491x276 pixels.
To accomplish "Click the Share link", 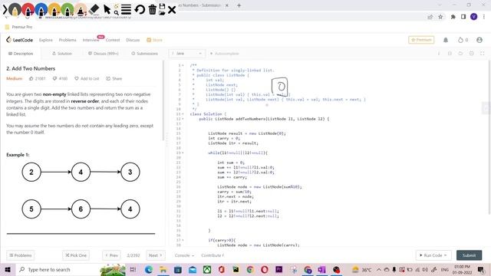I will (114, 78).
